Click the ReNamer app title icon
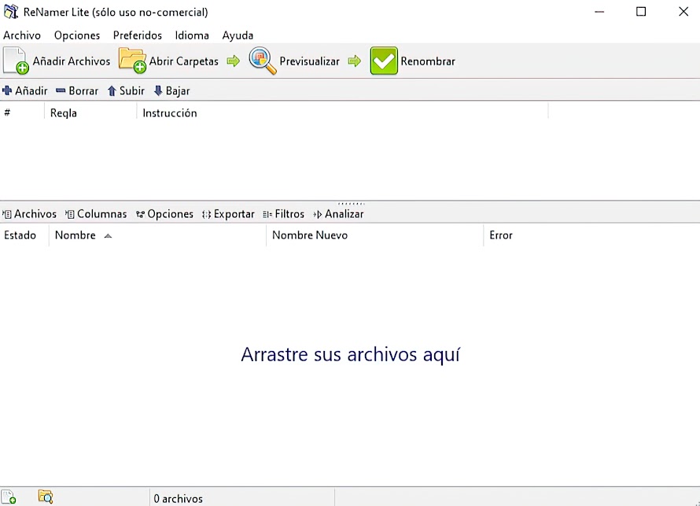The width and height of the screenshot is (700, 506). [x=11, y=12]
